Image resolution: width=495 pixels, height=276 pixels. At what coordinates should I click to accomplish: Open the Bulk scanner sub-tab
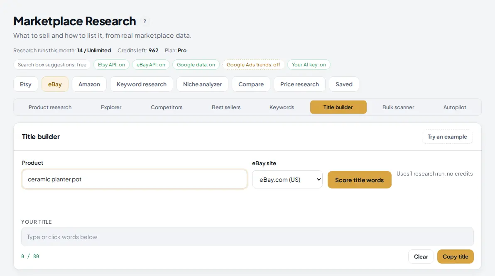tap(398, 107)
